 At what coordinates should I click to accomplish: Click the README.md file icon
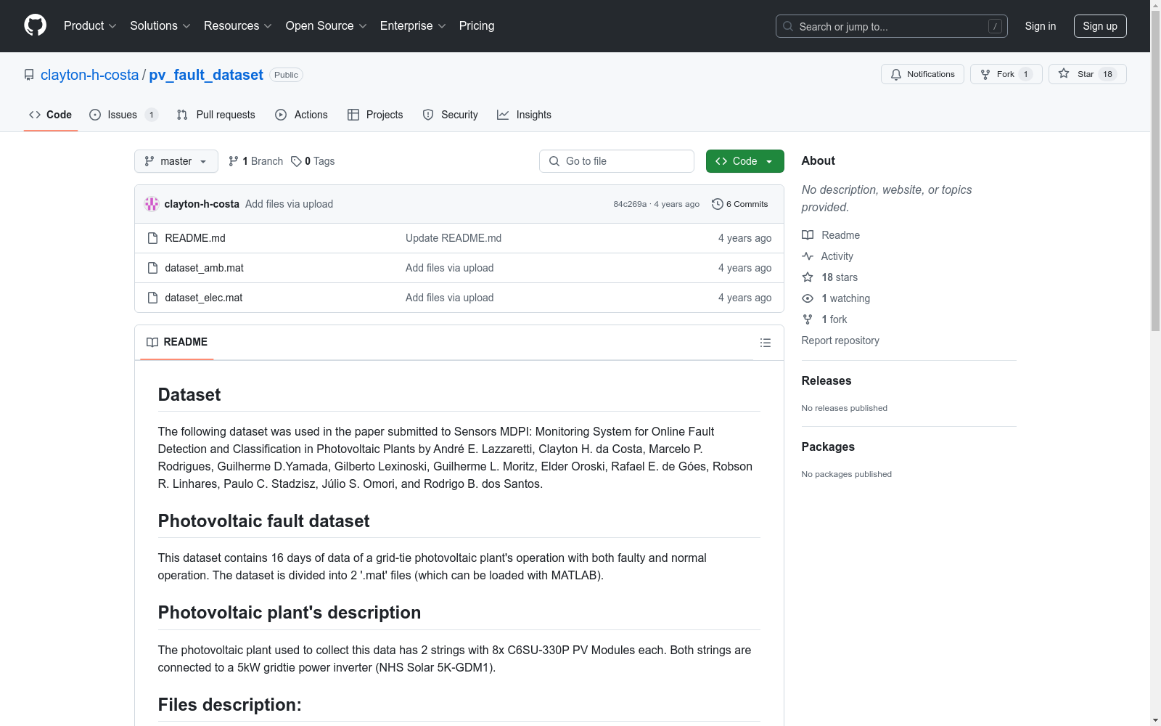pyautogui.click(x=152, y=238)
